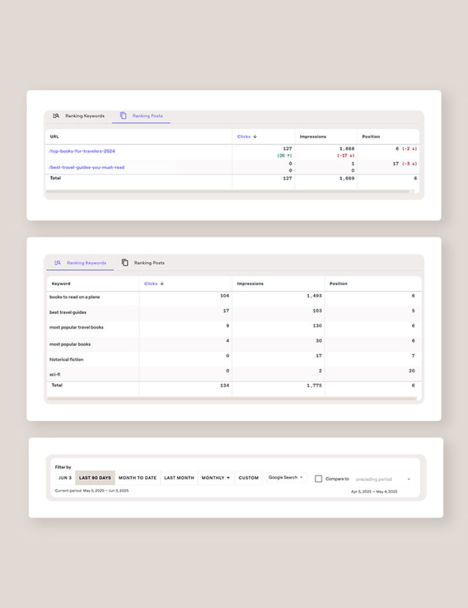Select the Last 90 Days filter
The height and width of the screenshot is (608, 468).
(95, 478)
